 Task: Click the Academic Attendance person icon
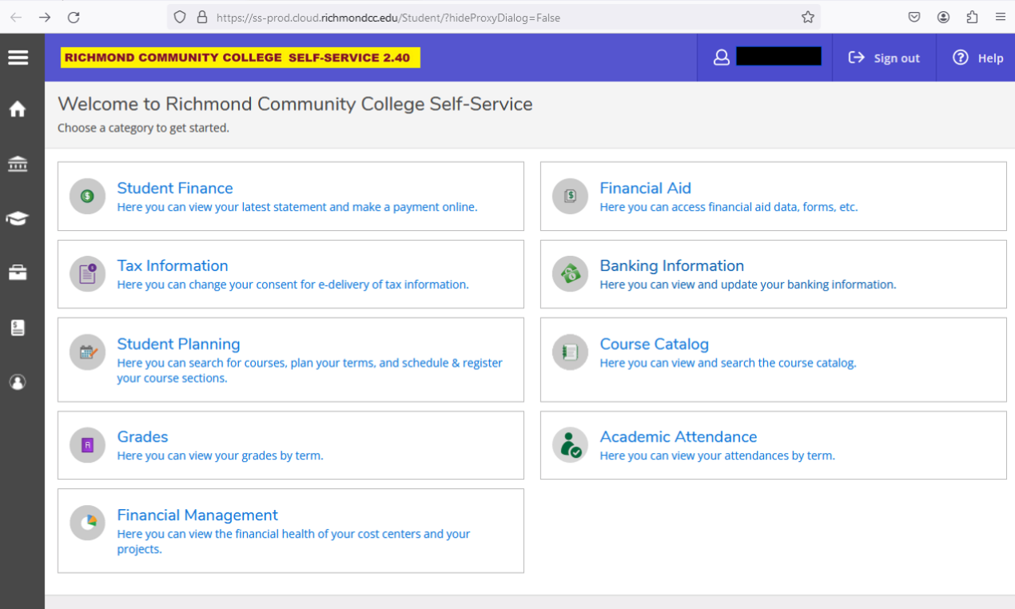coord(570,445)
